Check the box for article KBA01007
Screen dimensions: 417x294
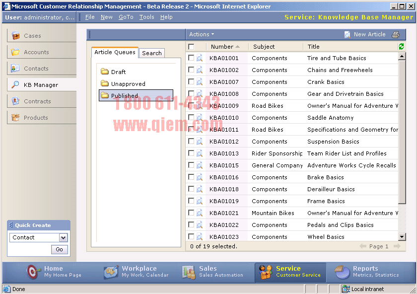click(x=191, y=81)
